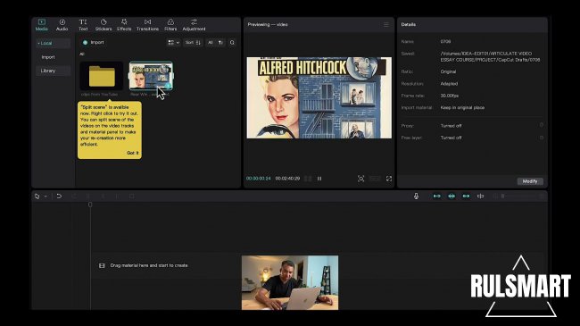Click the Drag material here track area
Viewport: 580px width, 326px height.
[319, 265]
